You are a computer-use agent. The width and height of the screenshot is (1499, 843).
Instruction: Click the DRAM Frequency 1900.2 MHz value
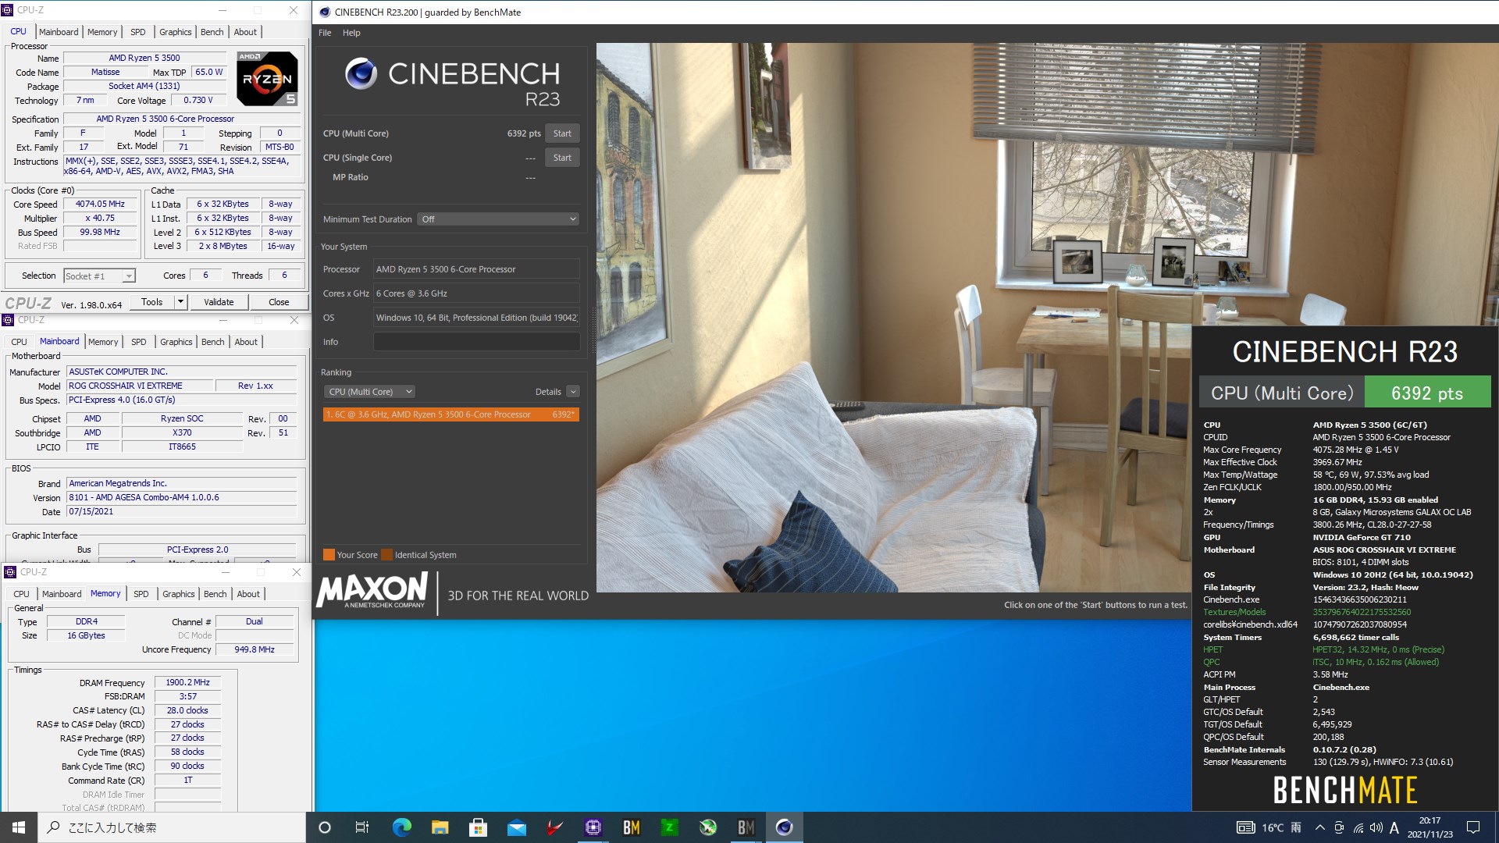click(187, 682)
